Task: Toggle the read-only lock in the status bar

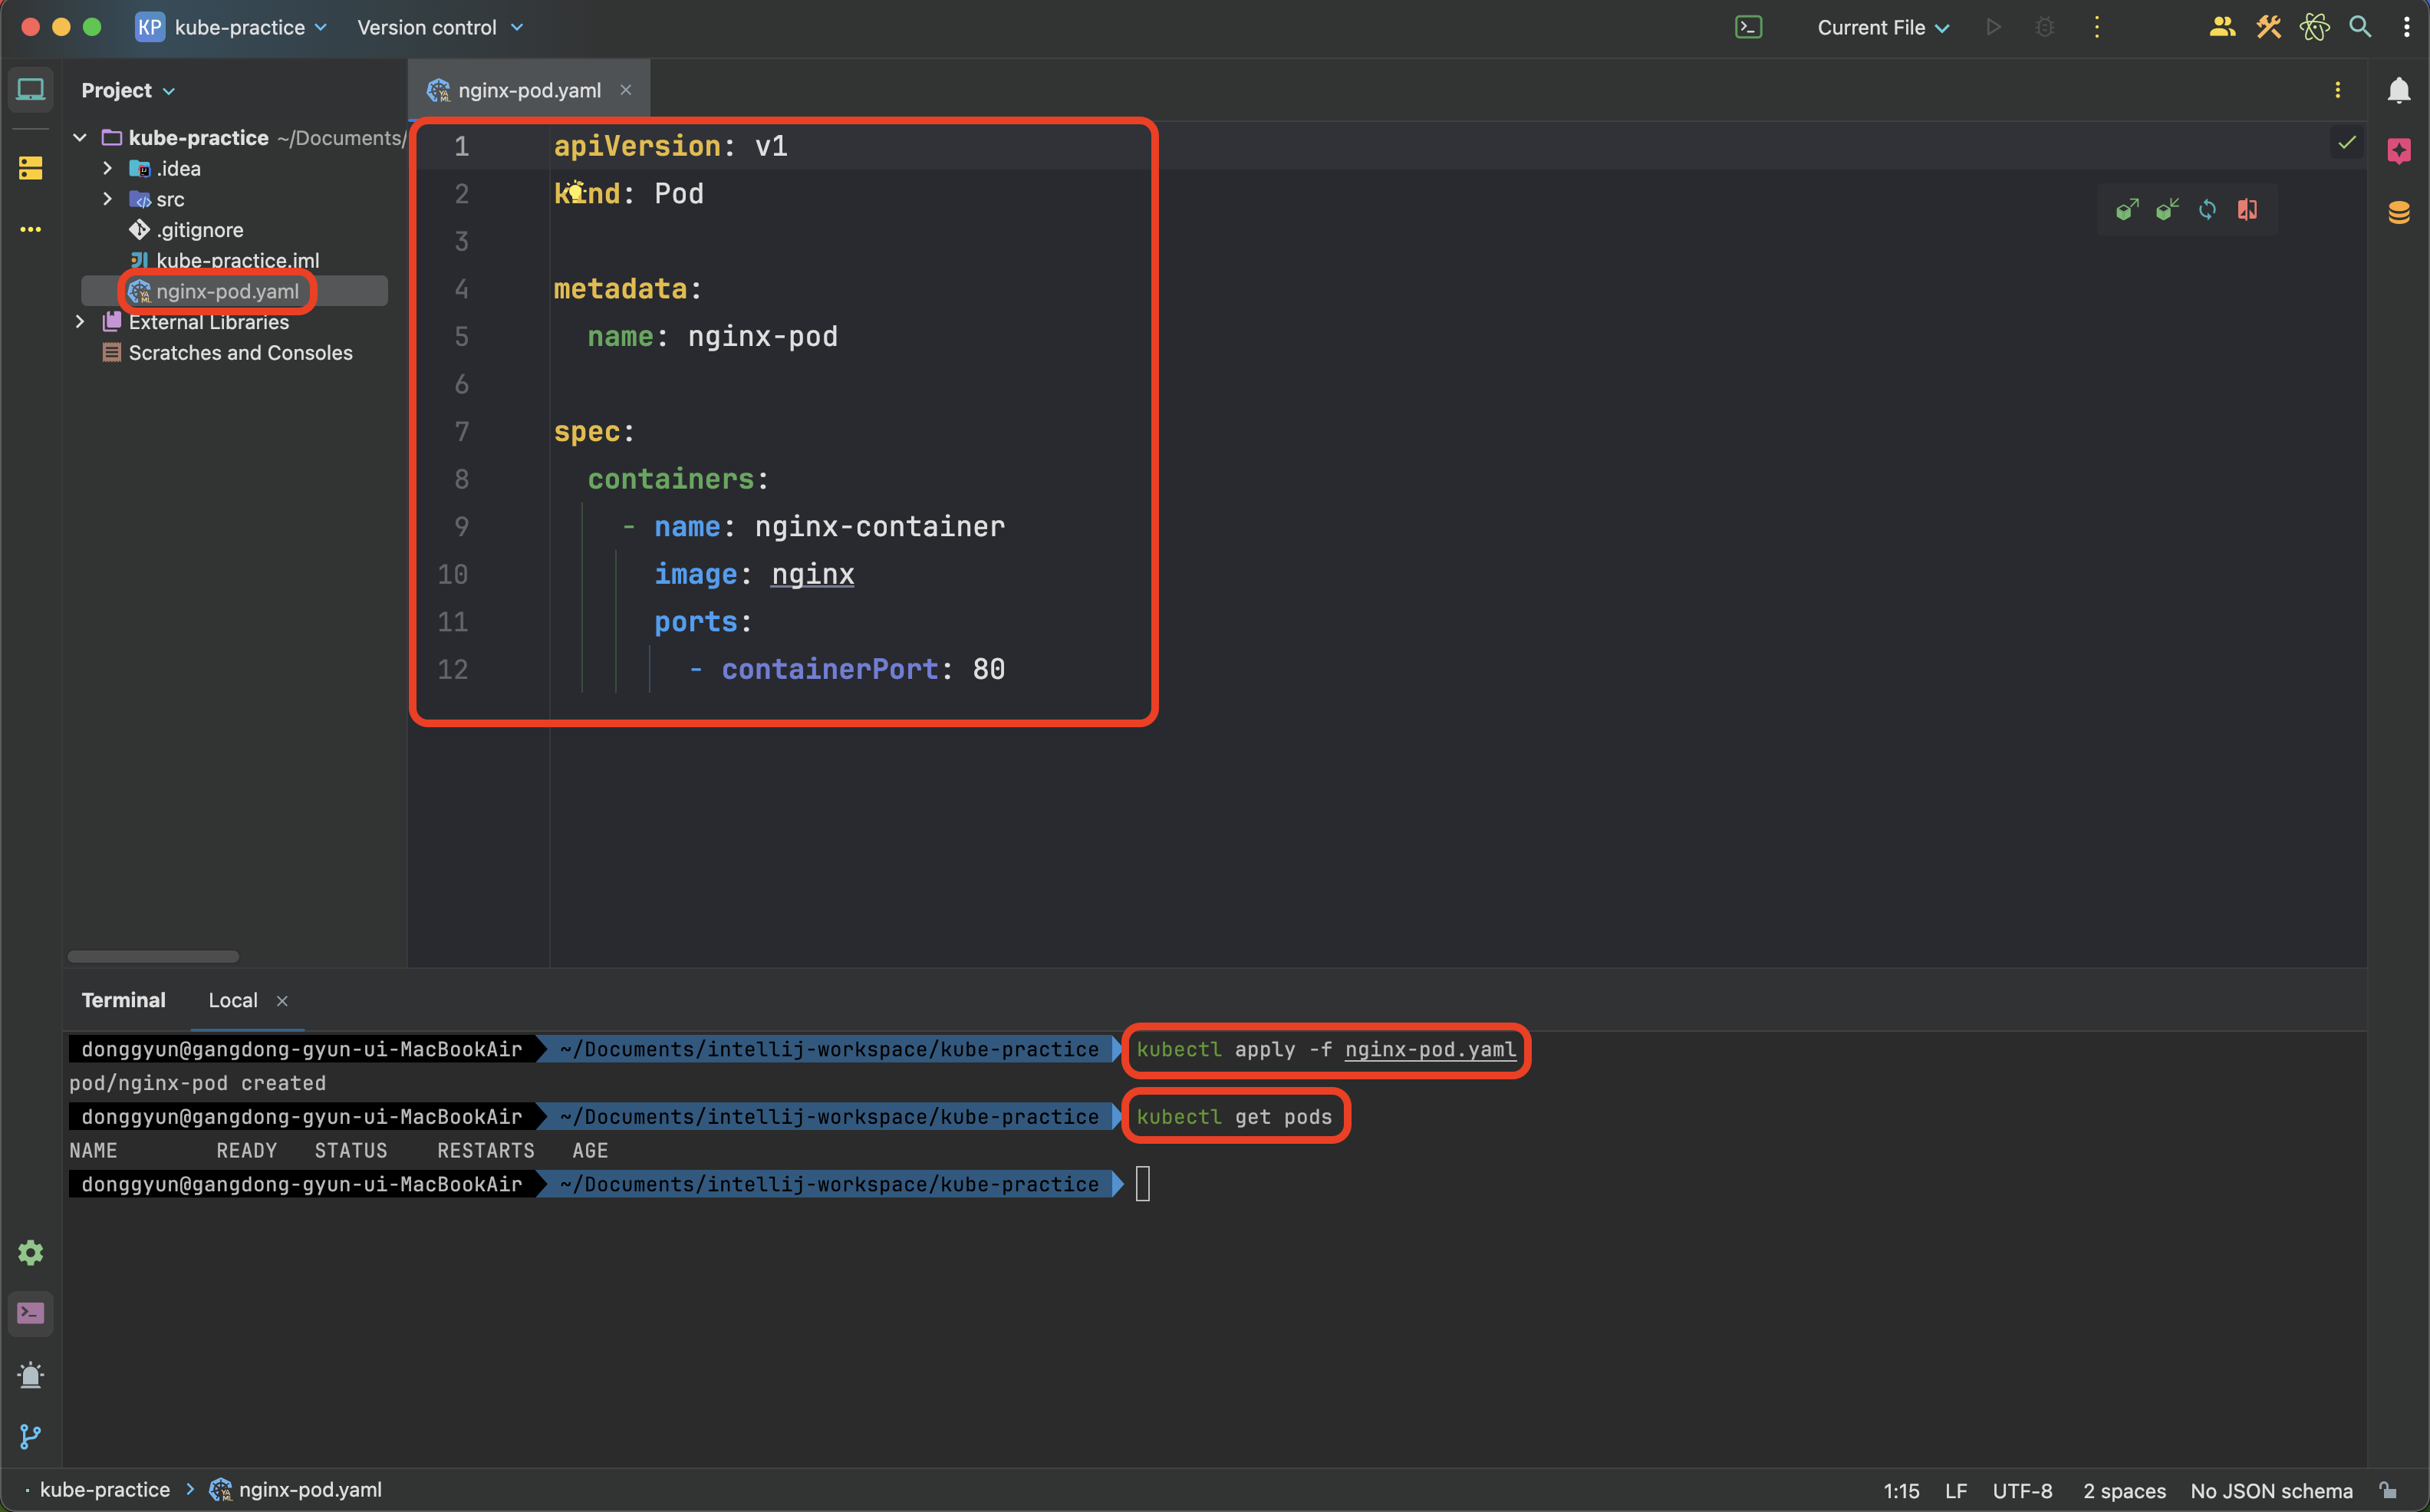Action: [2388, 1490]
